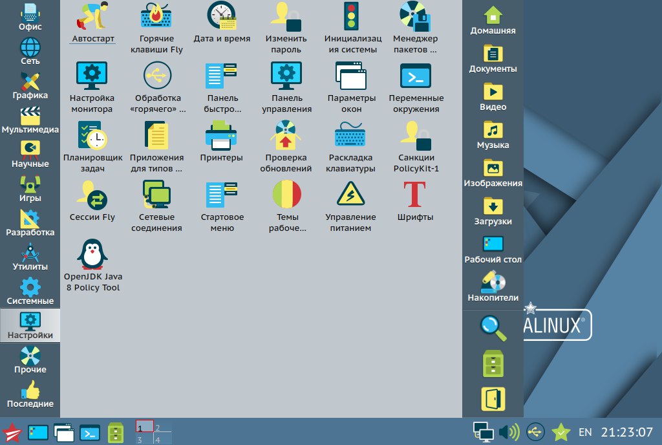The height and width of the screenshot is (445, 662).
Task: Open Управление питанием
Action: [x=350, y=206]
